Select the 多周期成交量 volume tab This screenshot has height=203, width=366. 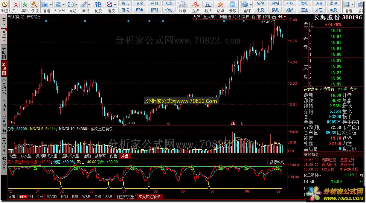(46, 156)
